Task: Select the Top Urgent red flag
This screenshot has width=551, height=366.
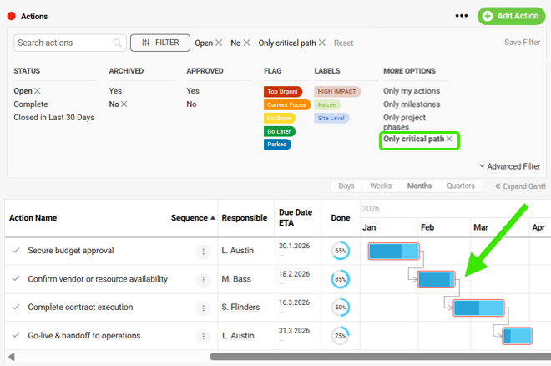Action: coord(282,91)
